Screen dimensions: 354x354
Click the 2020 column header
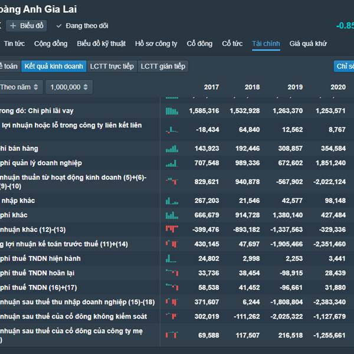point(338,87)
